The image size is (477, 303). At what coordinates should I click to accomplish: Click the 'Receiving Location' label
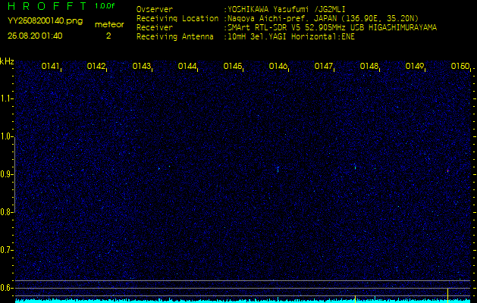tap(177, 18)
